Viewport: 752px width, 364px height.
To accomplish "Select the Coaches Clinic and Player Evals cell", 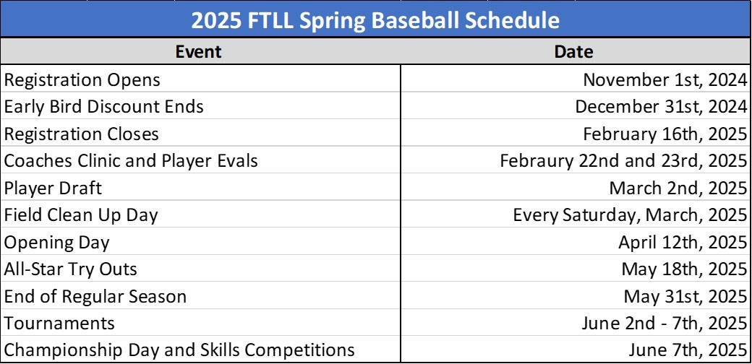I will [x=200, y=160].
